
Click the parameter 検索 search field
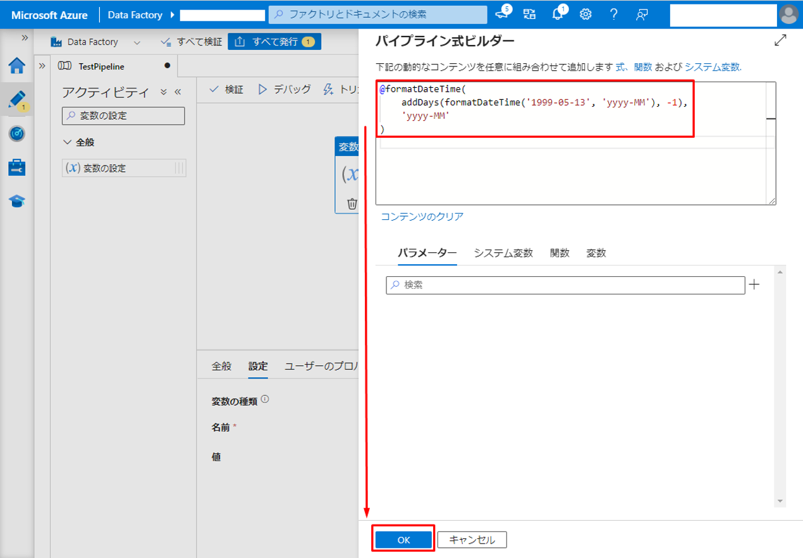(x=565, y=285)
